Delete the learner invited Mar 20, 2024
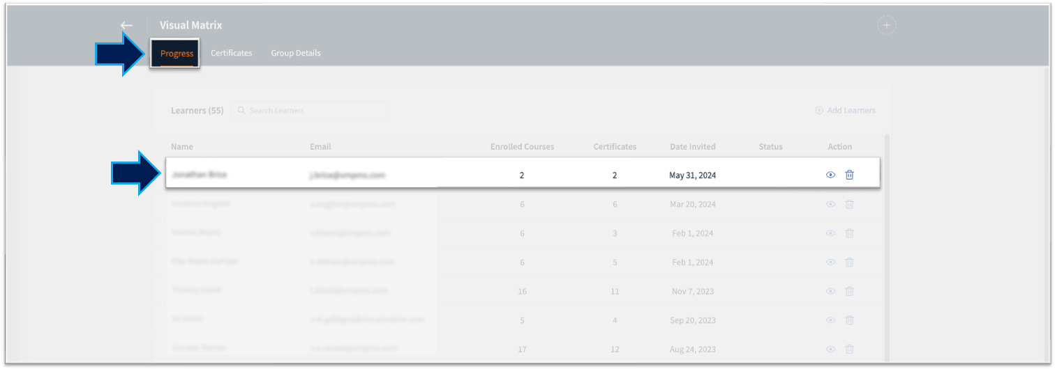1055x369 pixels. pos(849,205)
